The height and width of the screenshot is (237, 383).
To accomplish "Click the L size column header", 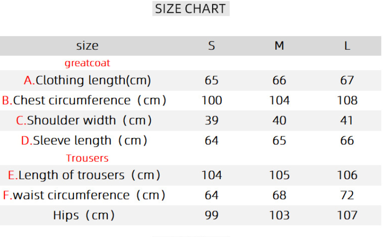I will click(x=347, y=46).
